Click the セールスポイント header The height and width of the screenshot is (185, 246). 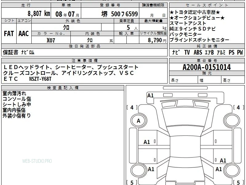coord(207,5)
